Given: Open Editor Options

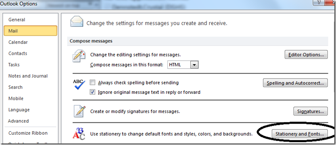Looking at the screenshot, I should click(306, 55).
